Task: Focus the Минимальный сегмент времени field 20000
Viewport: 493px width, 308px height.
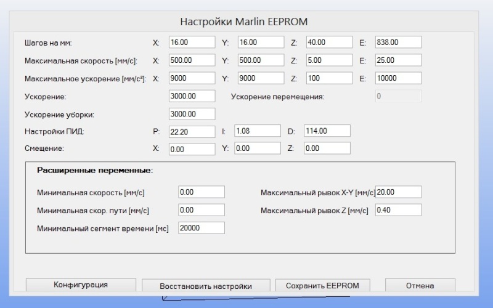Action: click(202, 227)
